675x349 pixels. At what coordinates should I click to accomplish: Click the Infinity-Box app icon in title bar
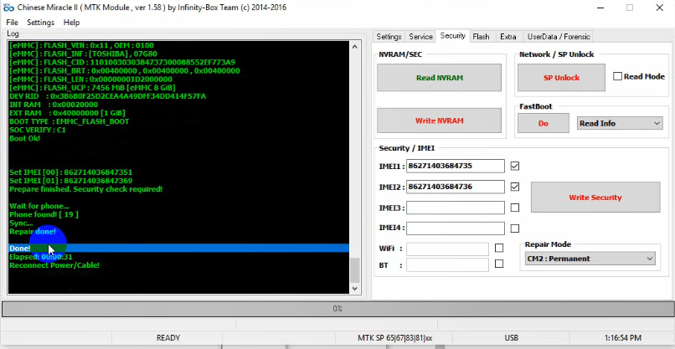pyautogui.click(x=8, y=8)
